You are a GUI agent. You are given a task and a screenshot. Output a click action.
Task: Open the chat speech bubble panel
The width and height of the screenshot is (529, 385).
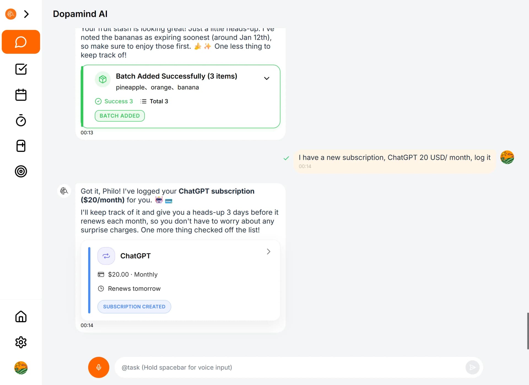[x=21, y=42]
